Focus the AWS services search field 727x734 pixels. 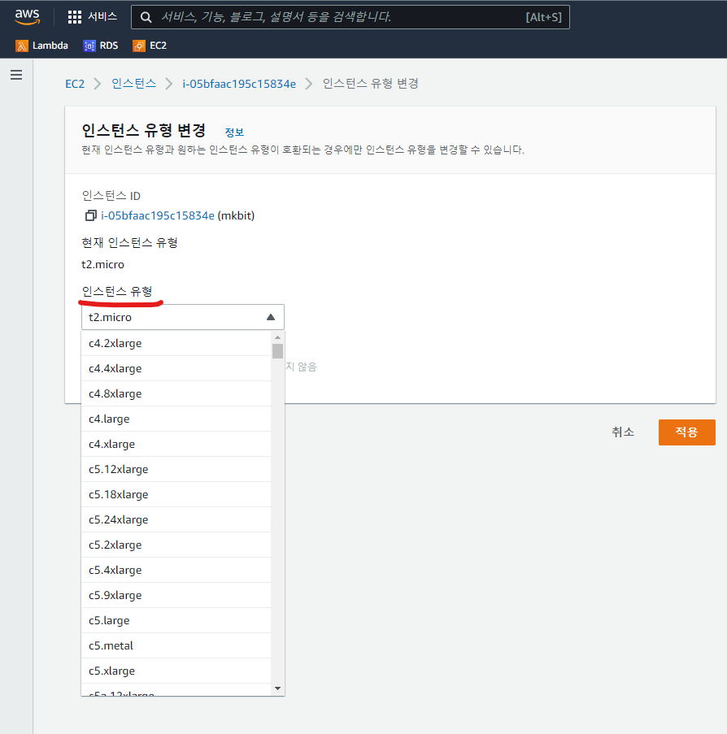point(350,17)
